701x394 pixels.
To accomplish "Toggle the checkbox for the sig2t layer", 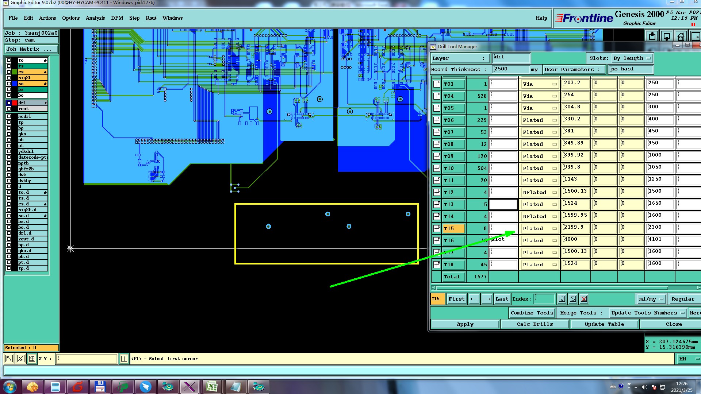I will [9, 78].
